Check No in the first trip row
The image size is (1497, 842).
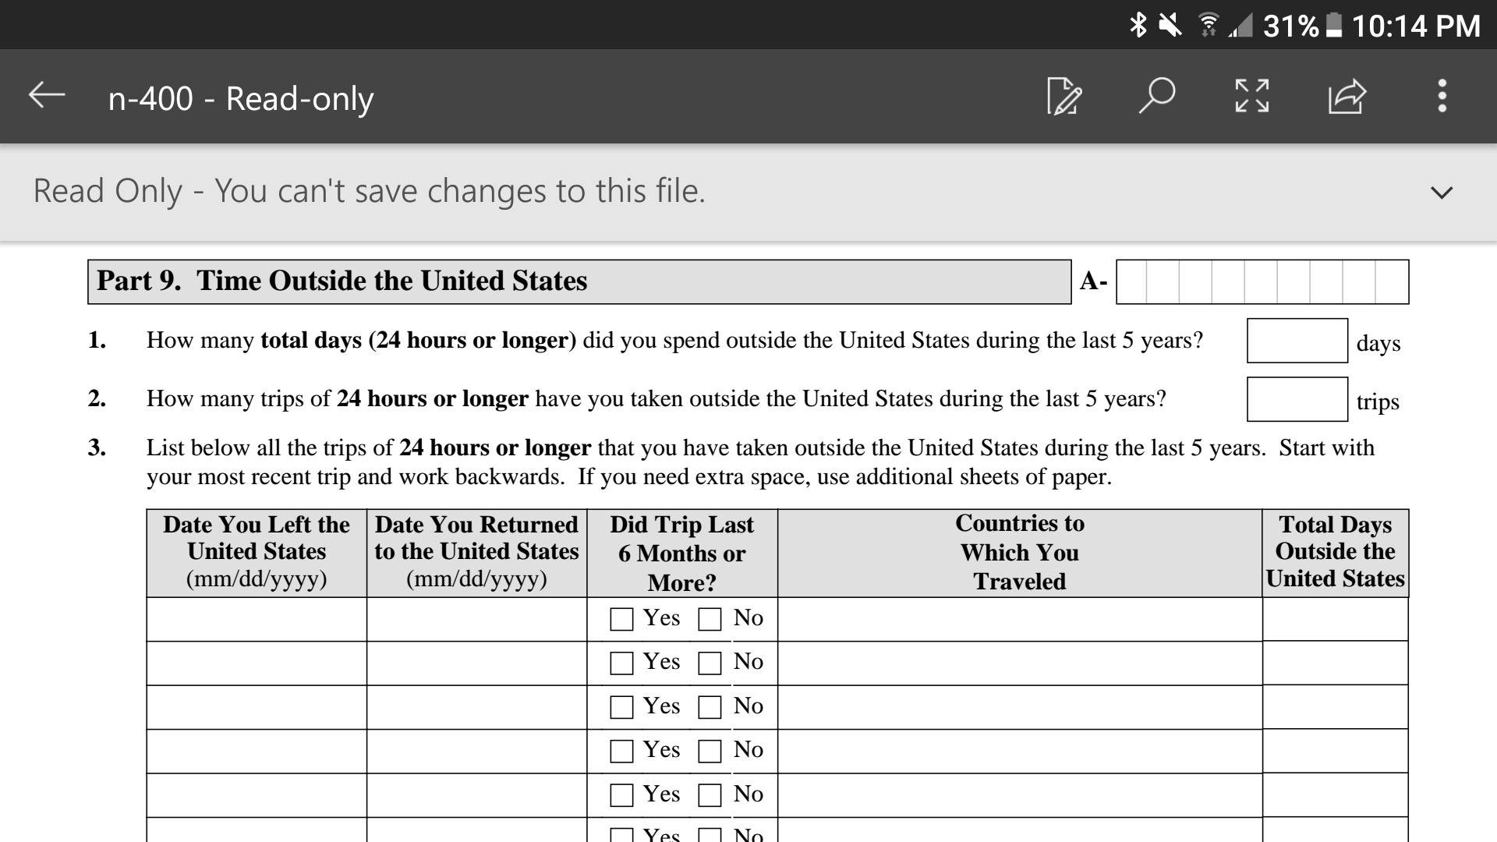coord(710,619)
